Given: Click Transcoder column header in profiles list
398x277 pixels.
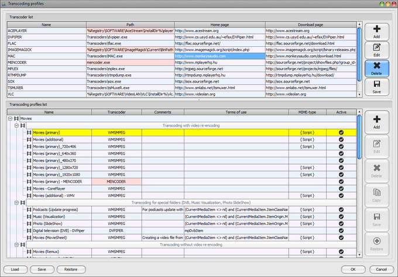Looking at the screenshot, I should point(116,112).
